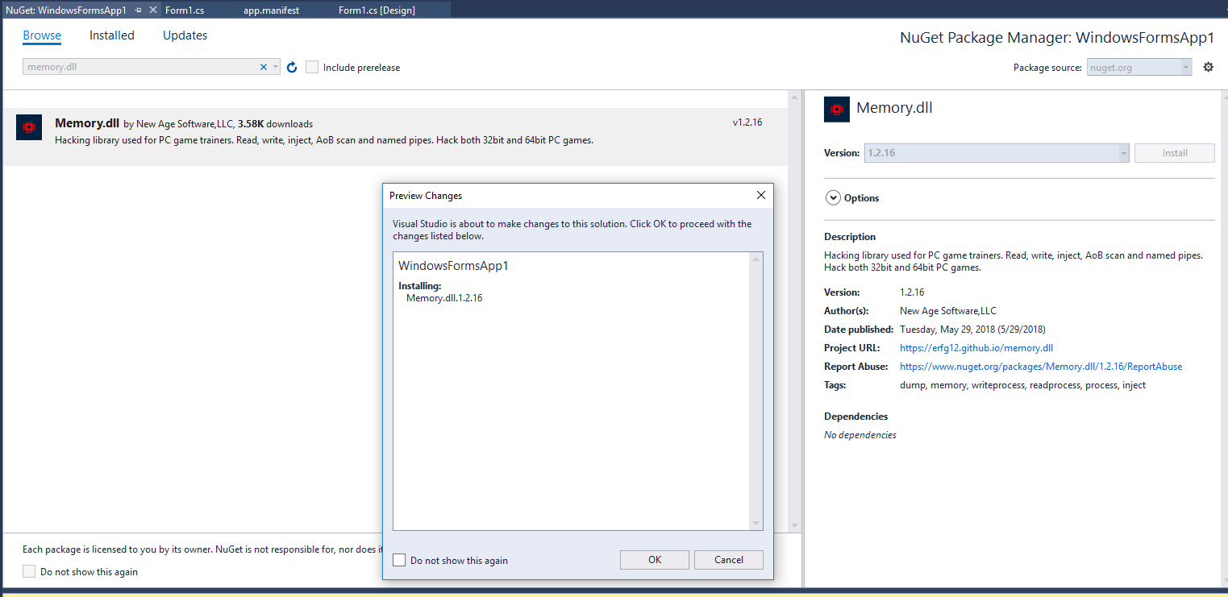Click the package list scrollbar down arrow
Screen dimensions: 1228x597
click(794, 525)
